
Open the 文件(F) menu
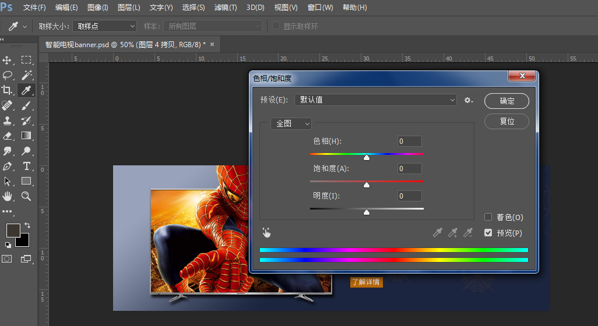pyautogui.click(x=34, y=7)
